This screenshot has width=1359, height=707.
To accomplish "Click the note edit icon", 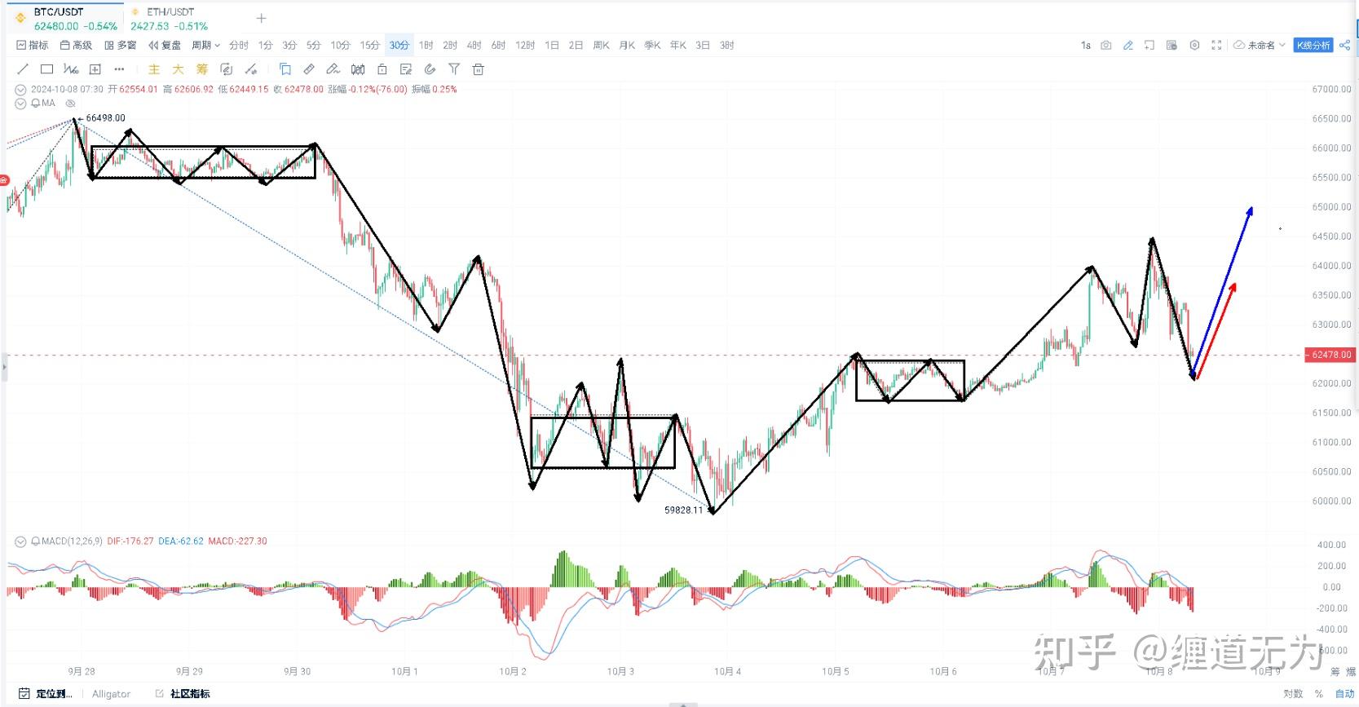I will click(x=406, y=69).
